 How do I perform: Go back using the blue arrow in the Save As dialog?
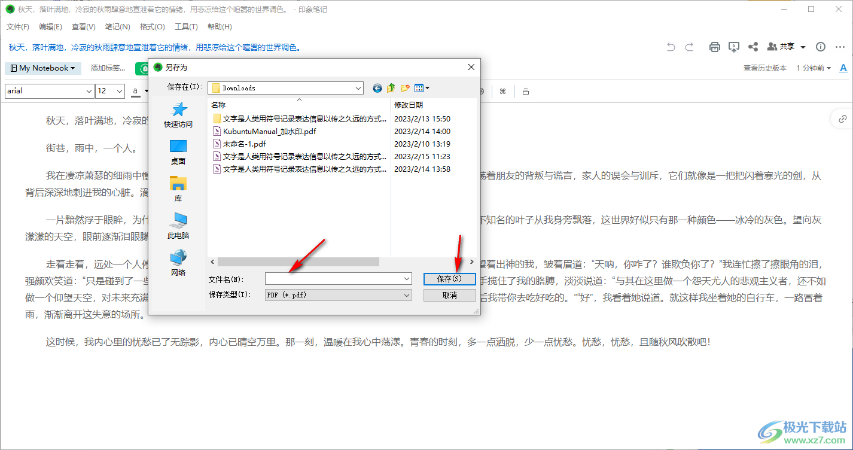[x=377, y=88]
